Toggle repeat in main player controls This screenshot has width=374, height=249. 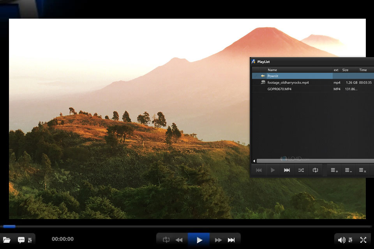point(166,240)
